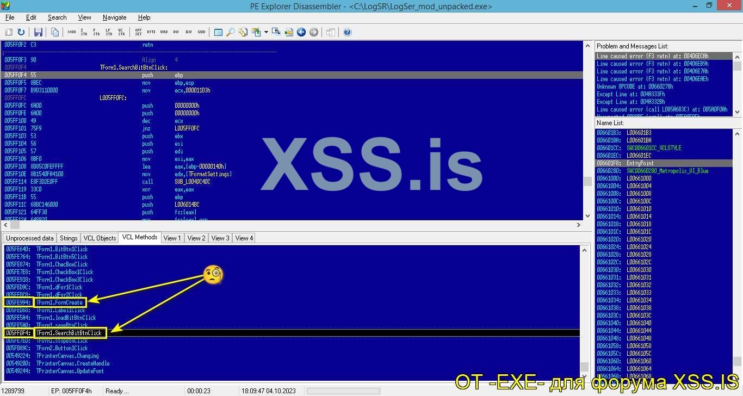The width and height of the screenshot is (743, 396).
Task: Select L00661000 entry in Name List
Action: click(x=664, y=178)
